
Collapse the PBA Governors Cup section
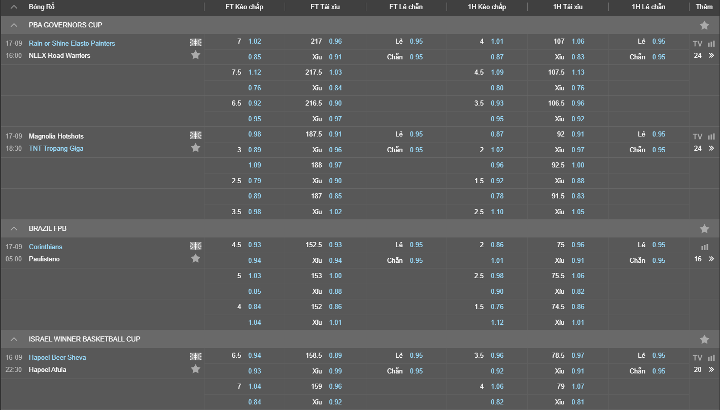[x=14, y=25]
